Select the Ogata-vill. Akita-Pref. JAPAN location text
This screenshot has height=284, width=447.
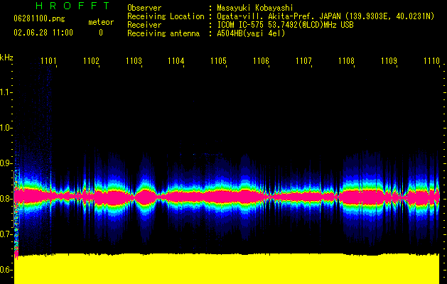[x=325, y=16]
